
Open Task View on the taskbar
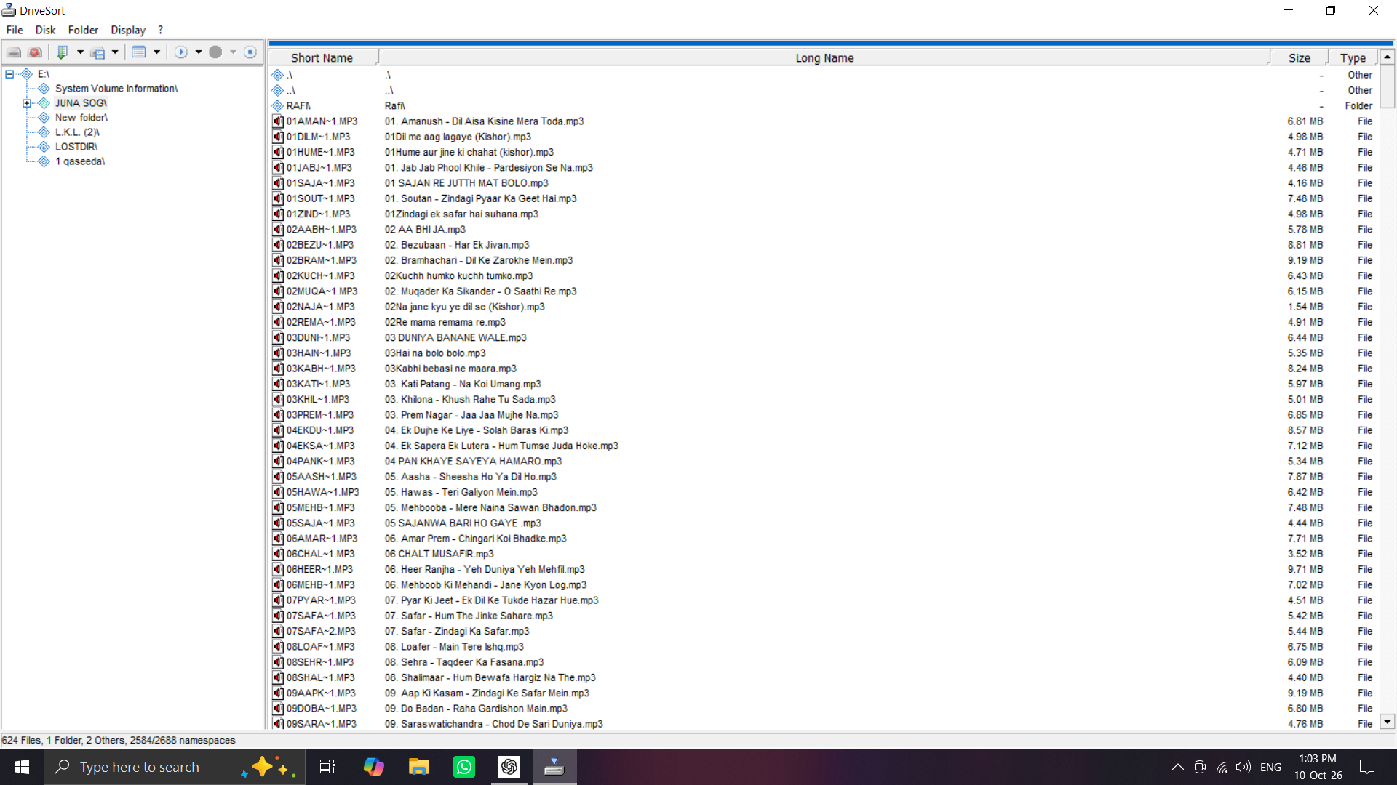point(327,767)
